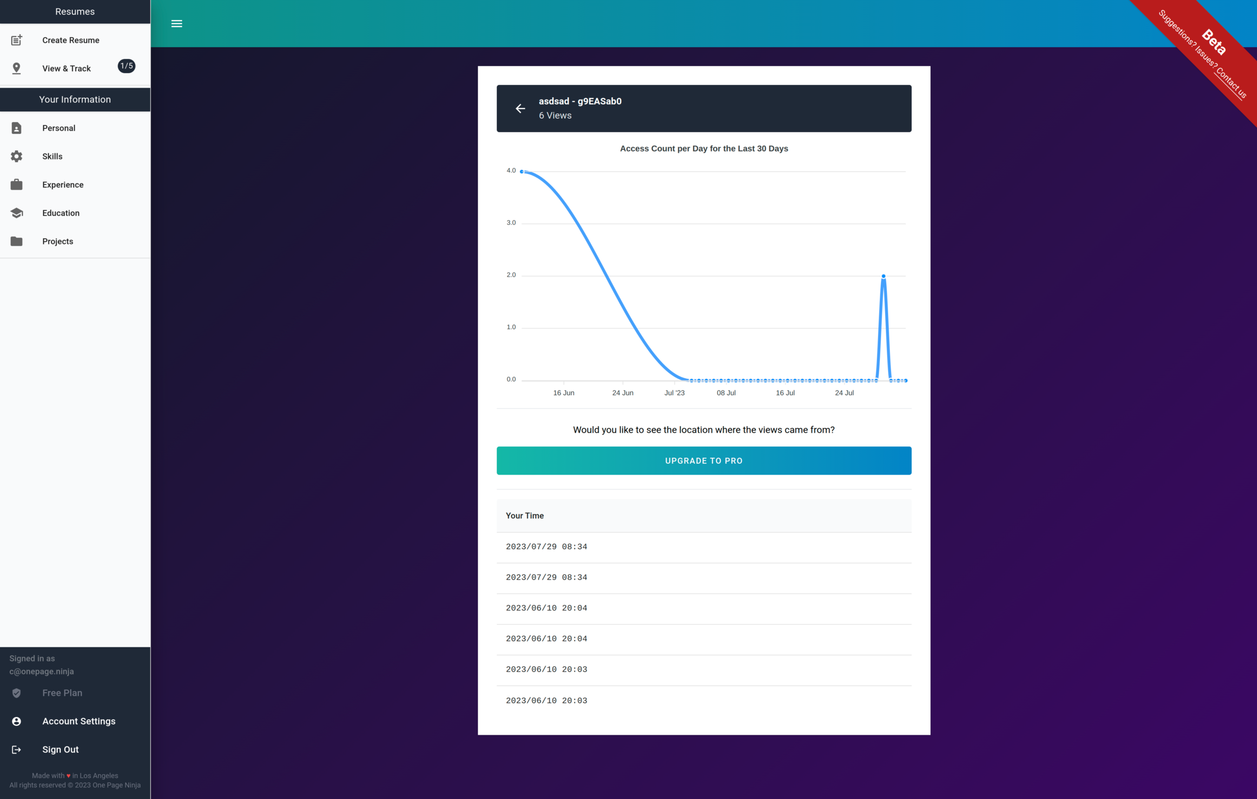Click the hamburger menu icon
The height and width of the screenshot is (799, 1257).
[176, 24]
